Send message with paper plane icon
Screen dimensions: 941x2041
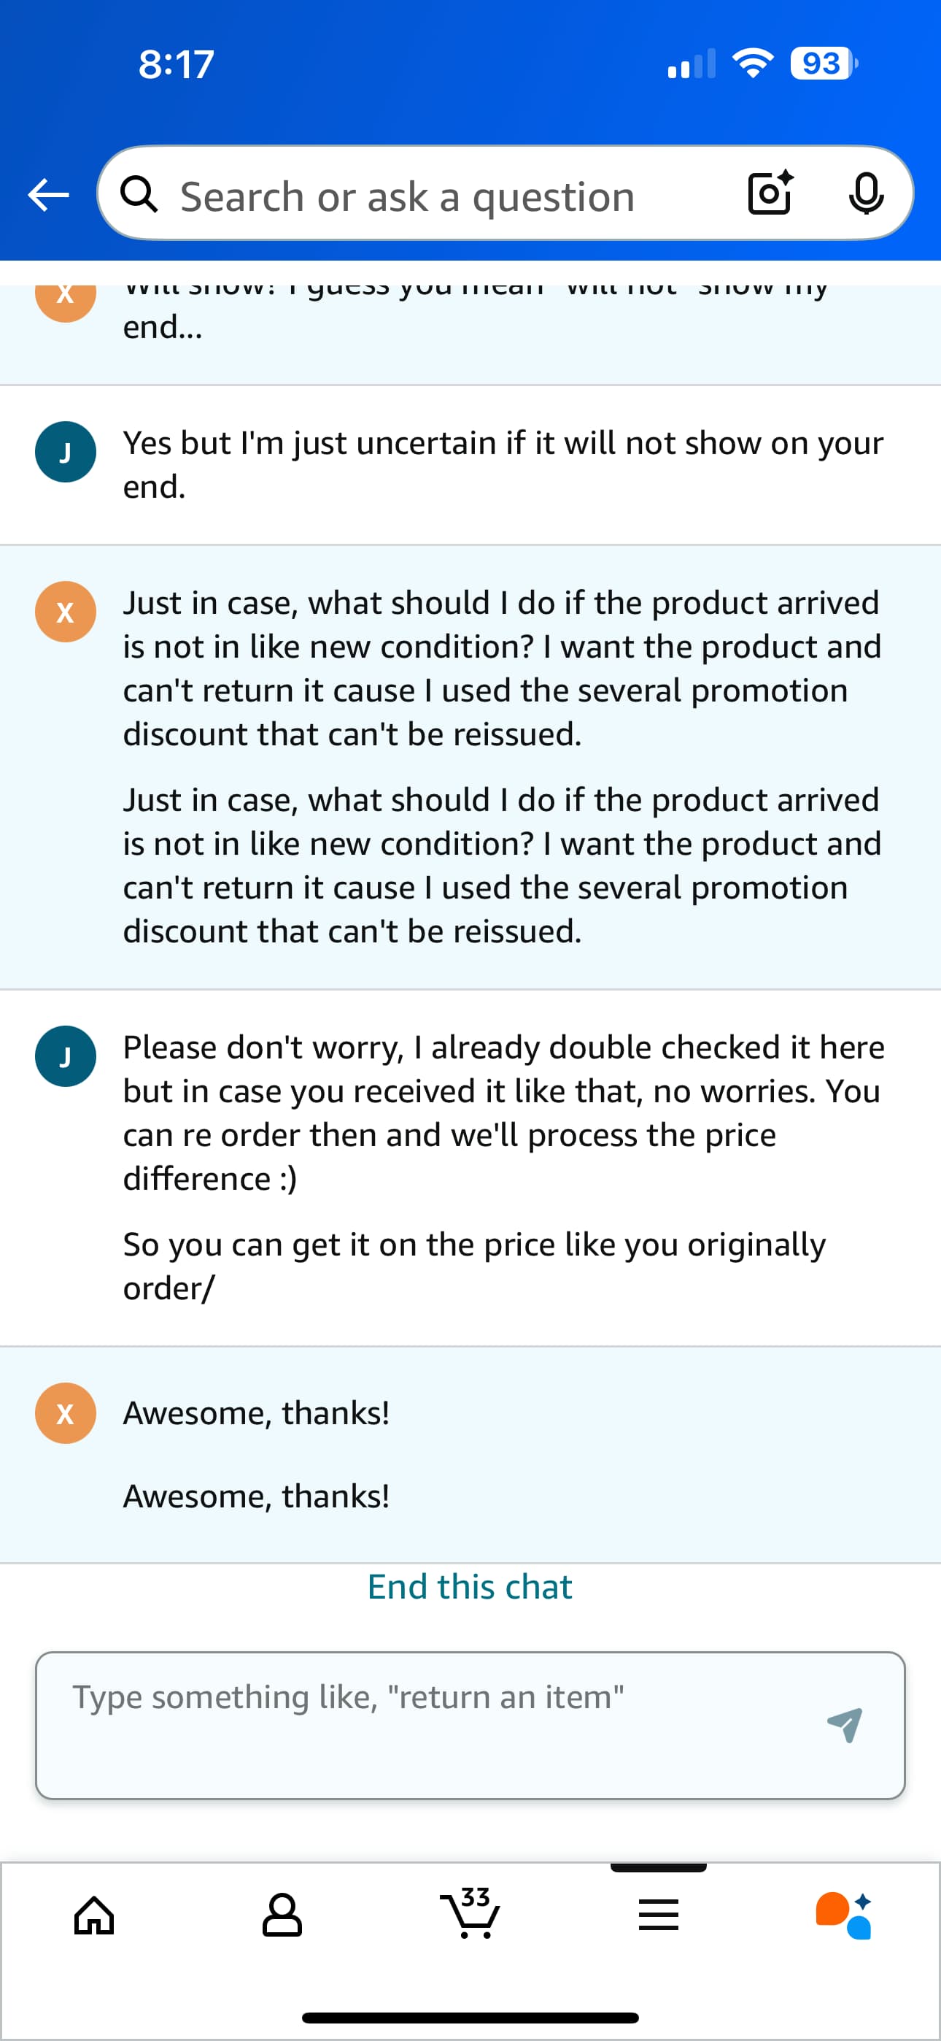[845, 1724]
